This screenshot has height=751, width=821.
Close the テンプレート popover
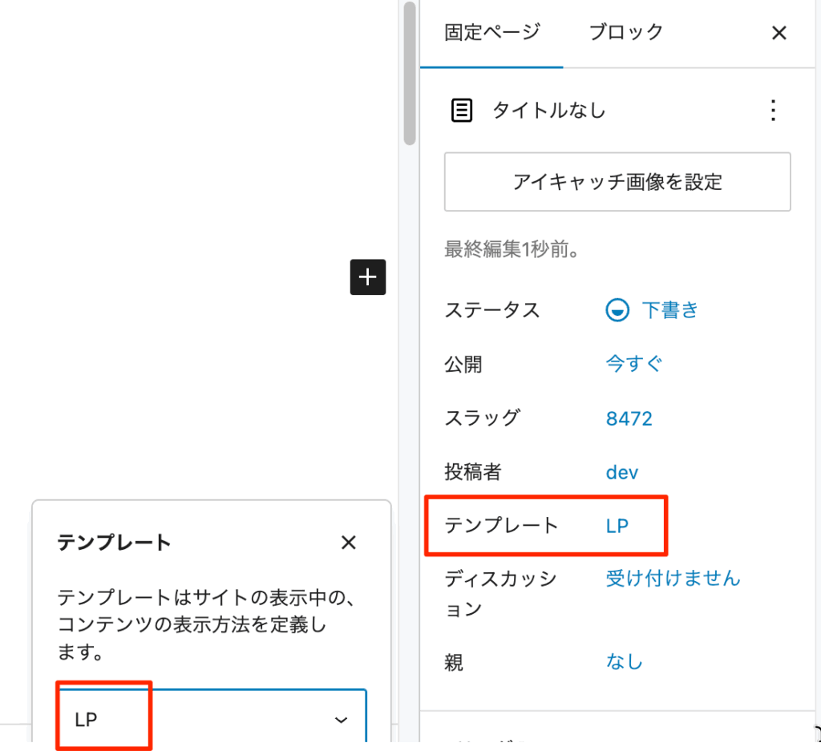[x=348, y=543]
